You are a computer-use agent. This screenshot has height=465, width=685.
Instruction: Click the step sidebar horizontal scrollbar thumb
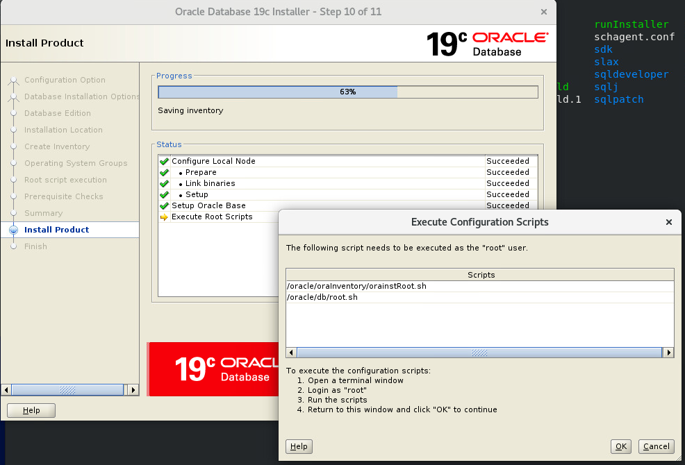click(67, 389)
